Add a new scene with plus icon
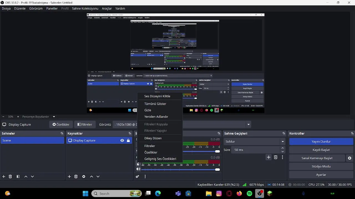This screenshot has height=199, width=355. click(x=4, y=177)
